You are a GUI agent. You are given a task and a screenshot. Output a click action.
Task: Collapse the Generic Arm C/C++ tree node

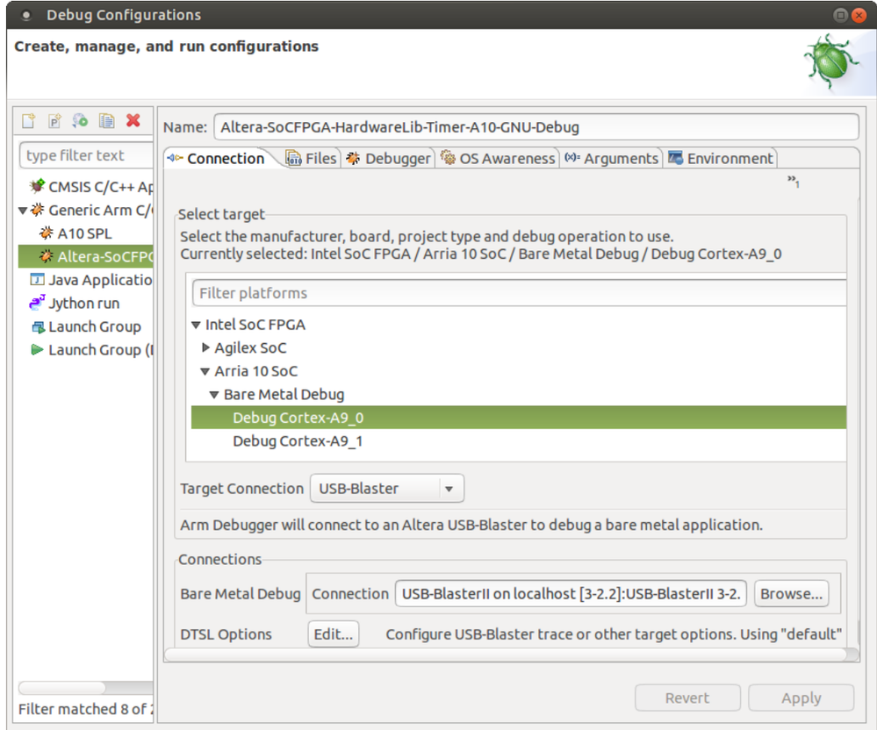point(22,211)
